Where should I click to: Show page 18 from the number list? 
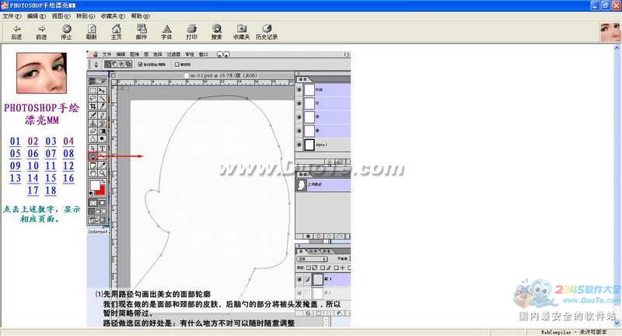[x=51, y=191]
